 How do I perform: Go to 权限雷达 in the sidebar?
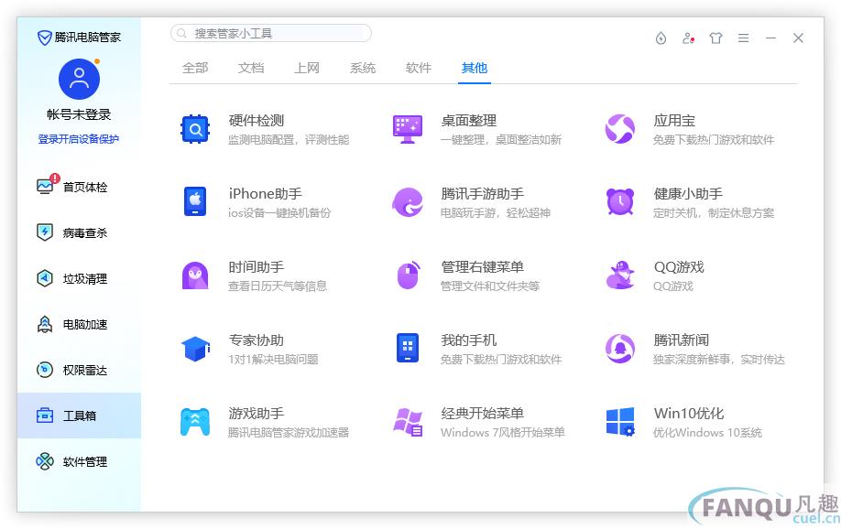tap(79, 370)
